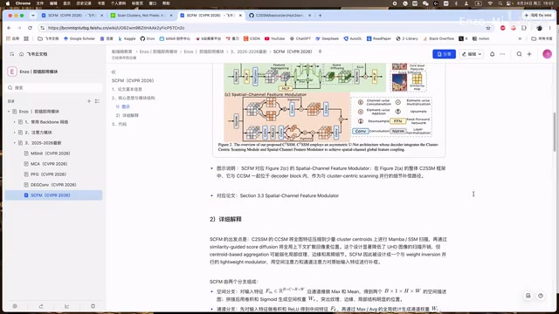The width and height of the screenshot is (559, 314).
Task: Open Google Scholar bookmark
Action: 79,38
